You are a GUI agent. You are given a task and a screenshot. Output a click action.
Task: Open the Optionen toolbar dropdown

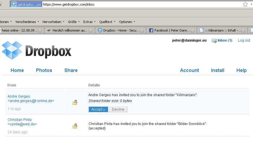coord(127,22)
